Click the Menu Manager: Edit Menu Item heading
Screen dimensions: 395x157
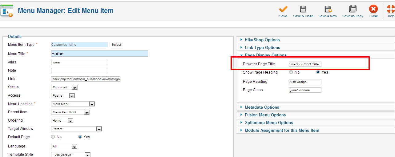point(66,11)
